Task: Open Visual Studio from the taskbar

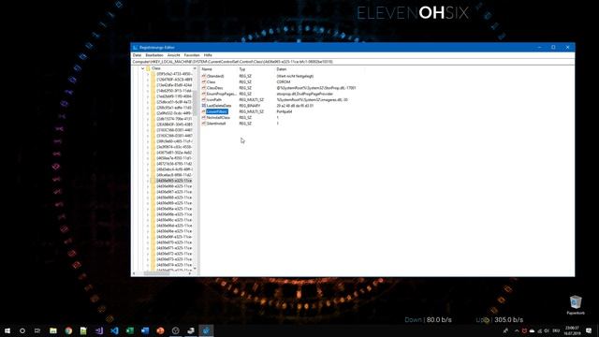Action: [99, 330]
